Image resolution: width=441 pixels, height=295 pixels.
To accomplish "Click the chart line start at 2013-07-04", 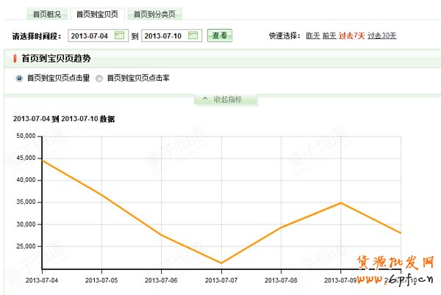I will click(x=42, y=160).
